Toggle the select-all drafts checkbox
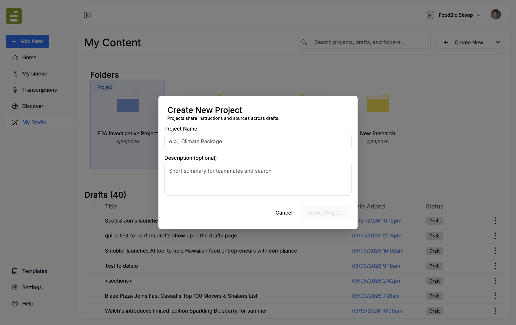Viewport: 516px width, 325px height. tap(92, 206)
